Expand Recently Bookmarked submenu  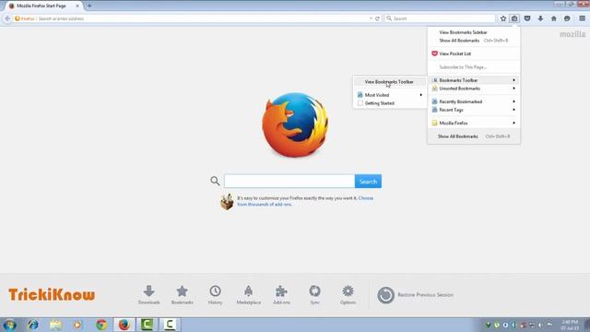coord(473,101)
